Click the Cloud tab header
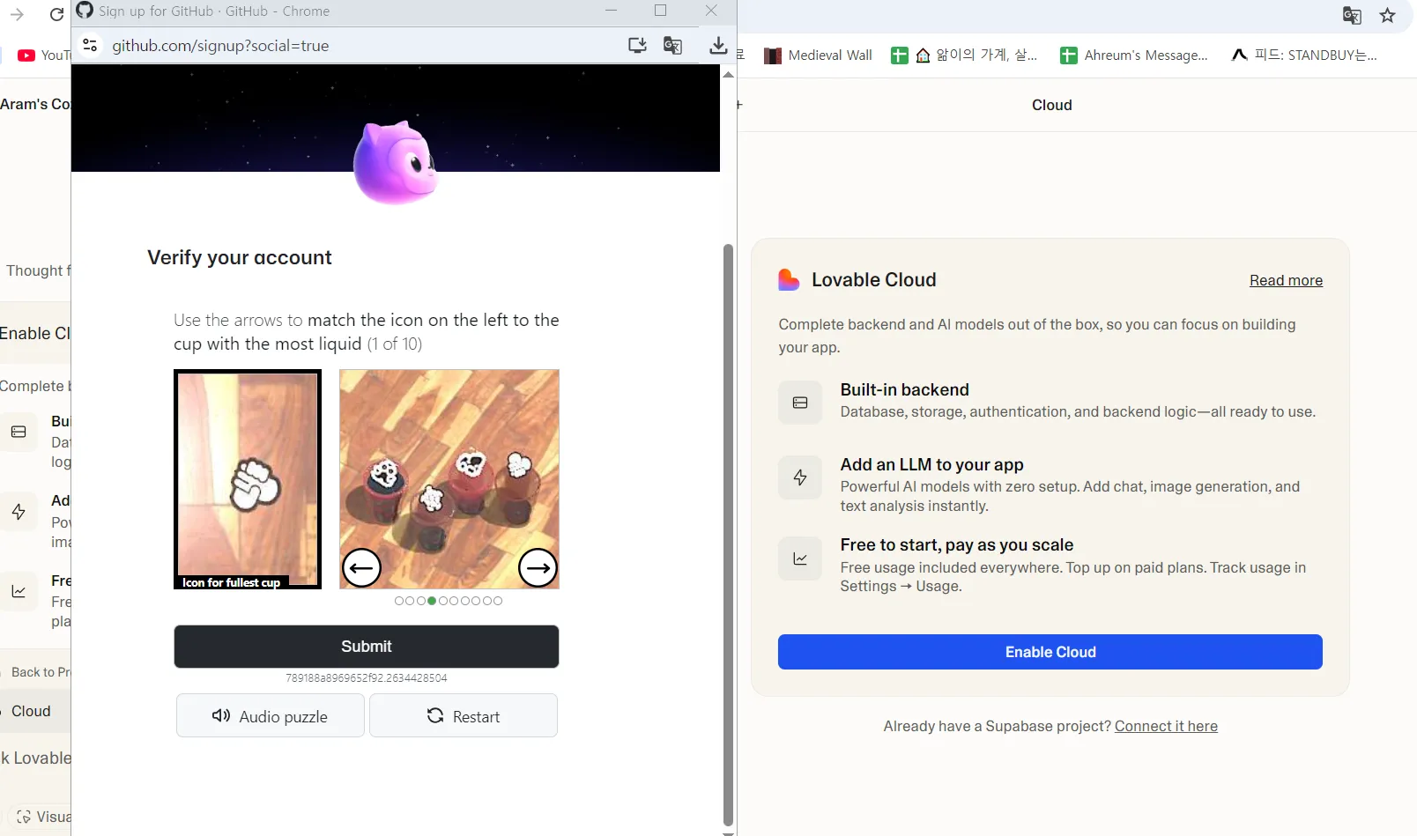Viewport: 1417px width, 836px height. (1052, 105)
